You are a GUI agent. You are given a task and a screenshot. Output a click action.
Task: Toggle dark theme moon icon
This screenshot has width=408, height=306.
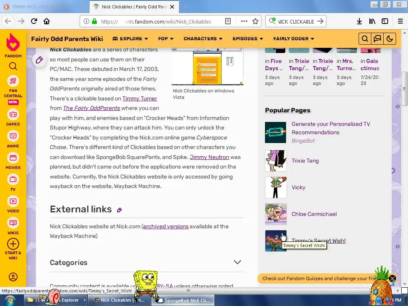click(390, 39)
